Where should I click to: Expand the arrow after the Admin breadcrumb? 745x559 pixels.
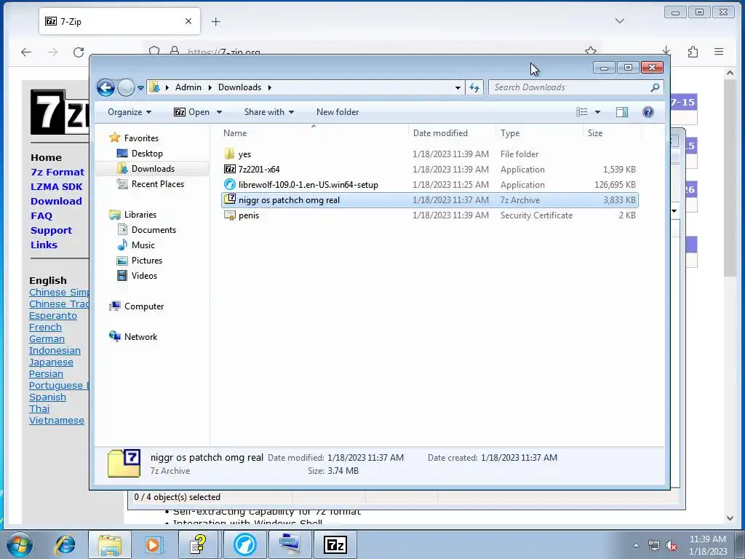point(210,87)
